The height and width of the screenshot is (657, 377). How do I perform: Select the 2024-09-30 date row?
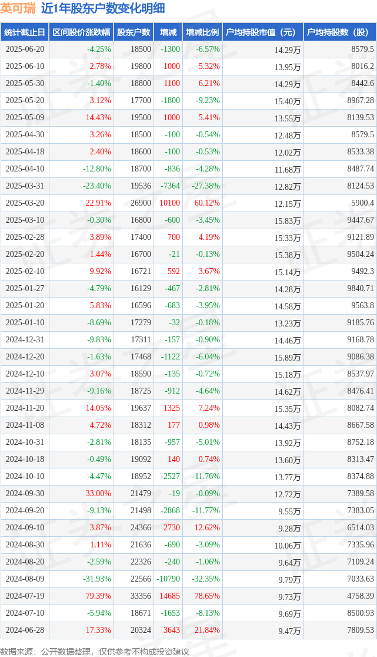point(188,493)
